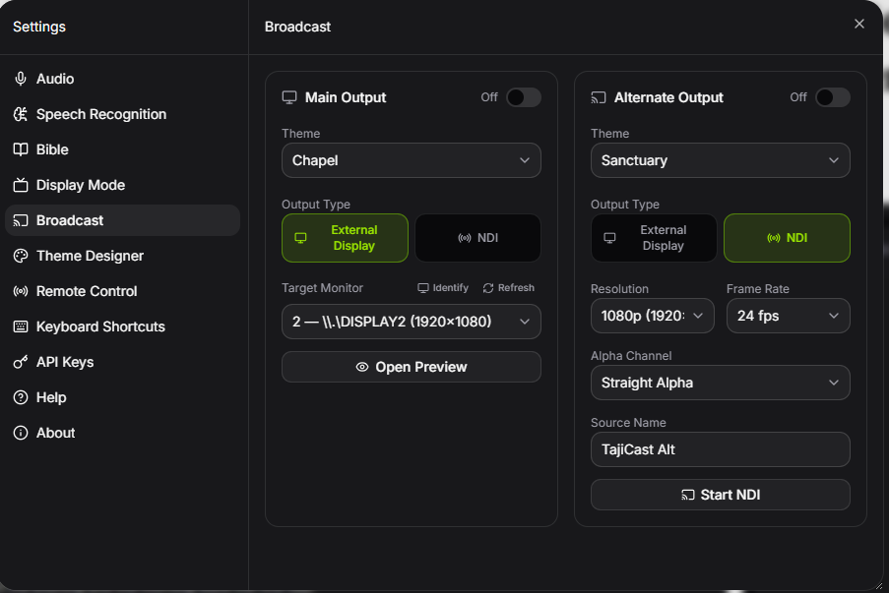Click the refresh arrows icon
This screenshot has height=593, width=889.
click(x=488, y=288)
